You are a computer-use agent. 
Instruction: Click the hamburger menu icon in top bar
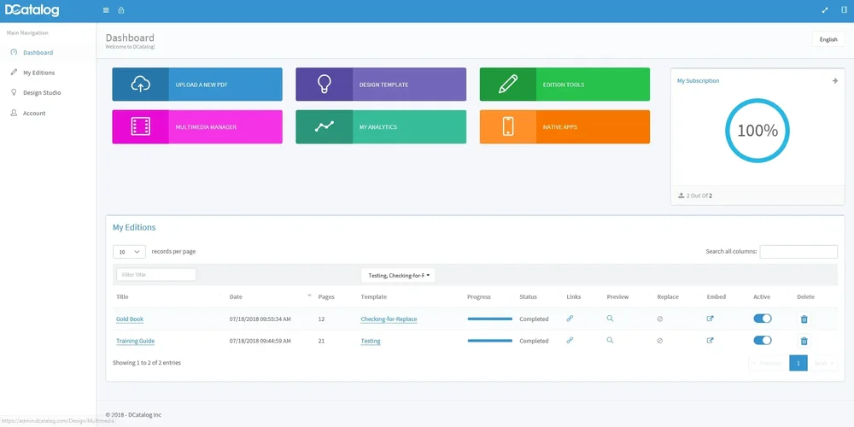tap(106, 10)
